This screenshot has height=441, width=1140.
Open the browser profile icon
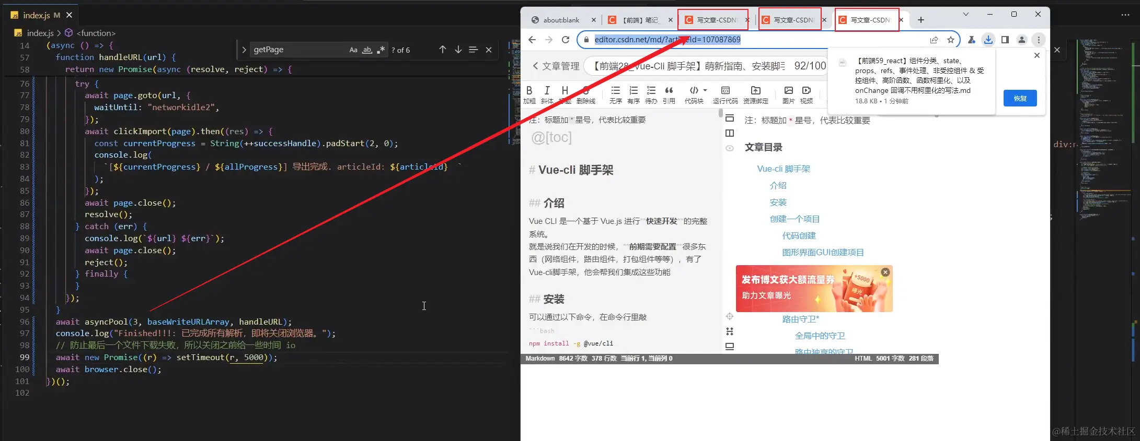point(1021,40)
